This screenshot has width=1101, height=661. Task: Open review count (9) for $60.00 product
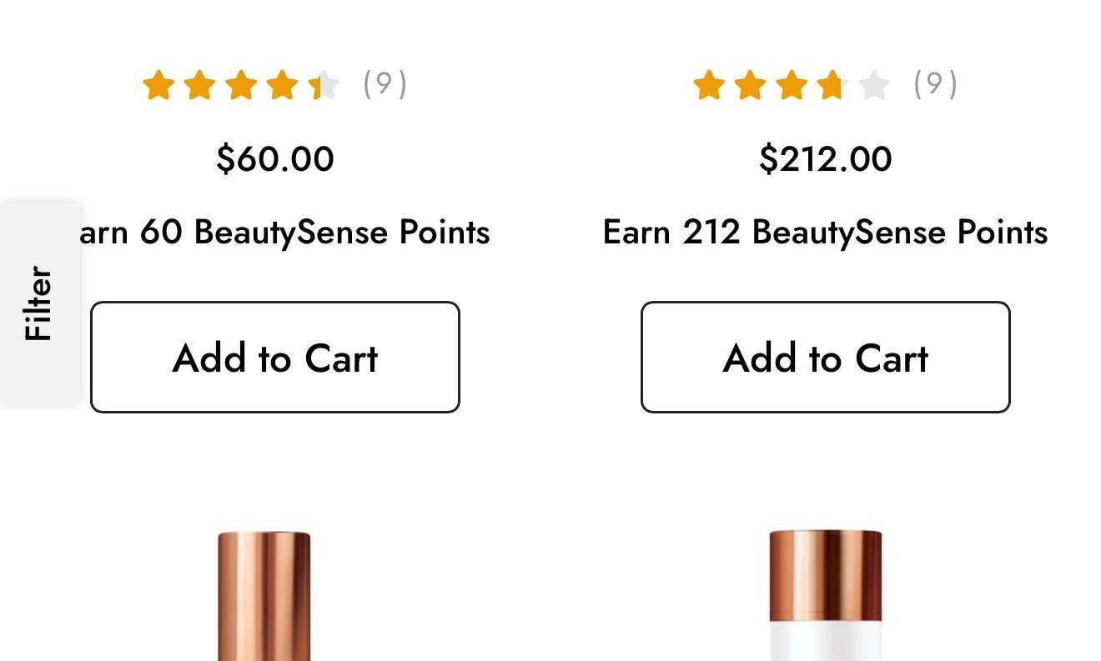tap(385, 83)
